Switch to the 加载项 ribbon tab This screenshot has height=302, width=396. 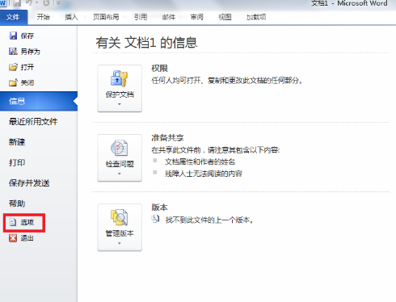[x=256, y=17]
